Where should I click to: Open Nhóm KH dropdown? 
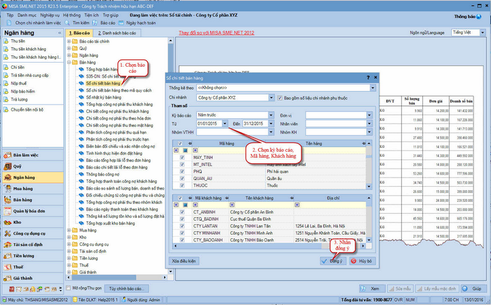370,132
